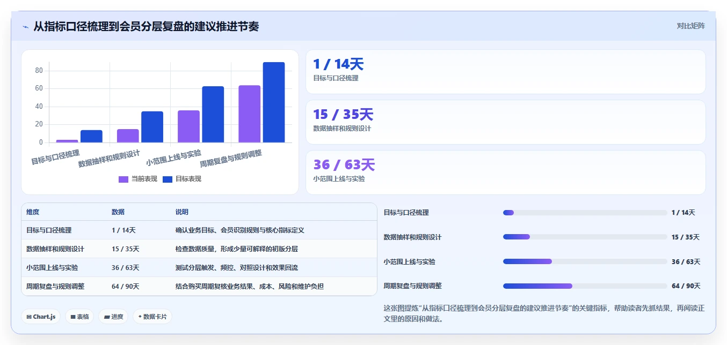Select table cell 目标与口径梳理
The width and height of the screenshot is (727, 345).
49,230
